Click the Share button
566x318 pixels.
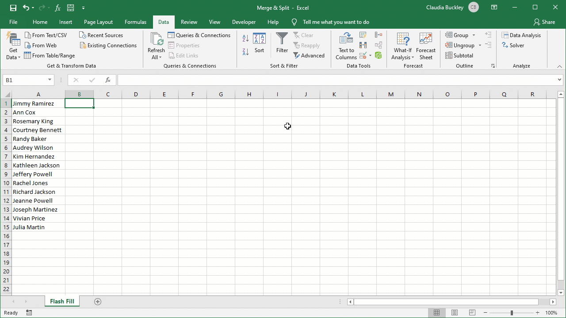click(x=544, y=22)
